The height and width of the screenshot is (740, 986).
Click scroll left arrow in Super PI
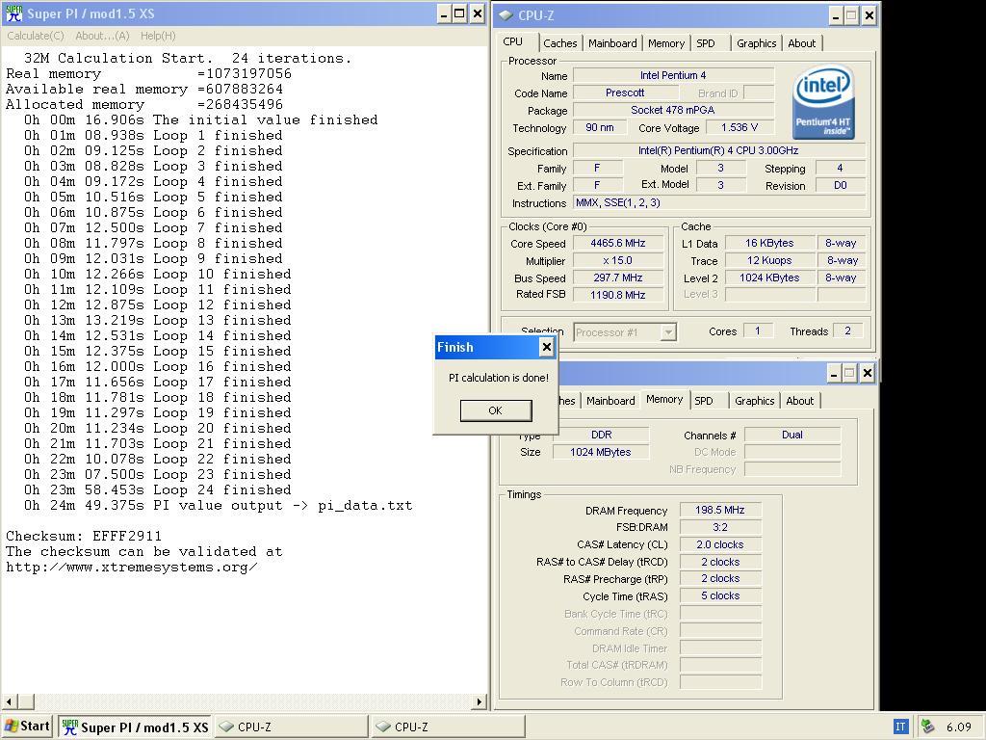[9, 701]
